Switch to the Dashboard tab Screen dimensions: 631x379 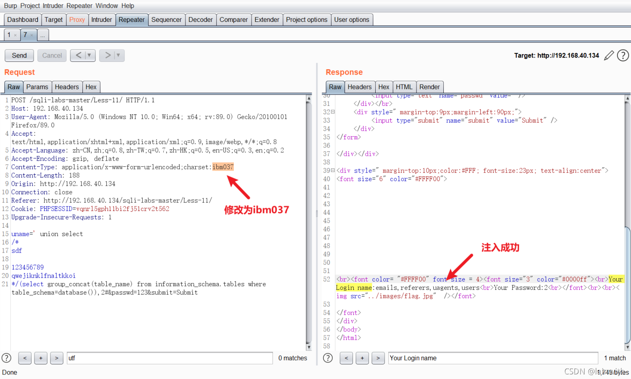coord(23,20)
